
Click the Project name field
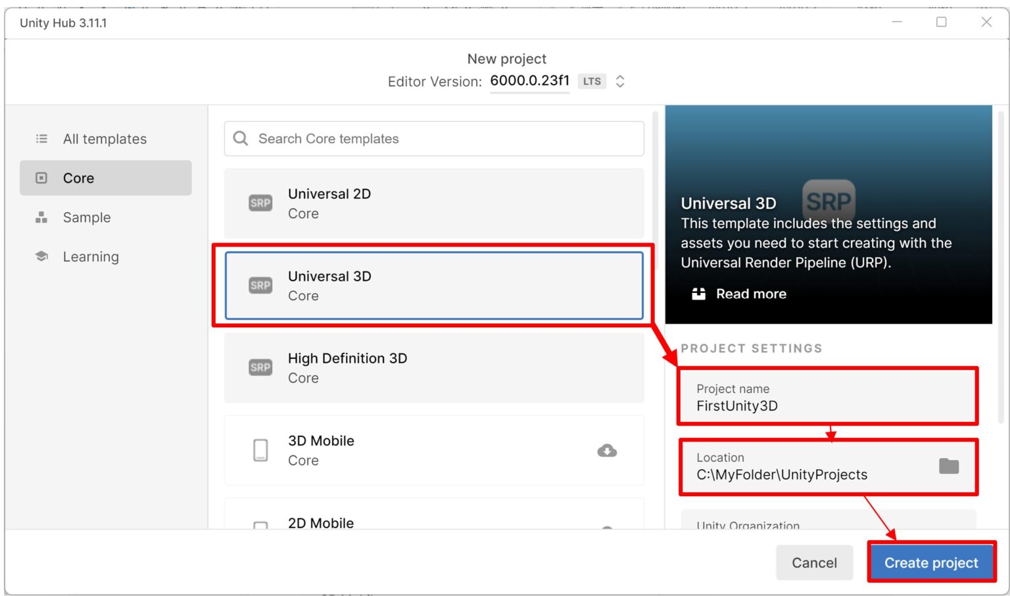coord(827,398)
